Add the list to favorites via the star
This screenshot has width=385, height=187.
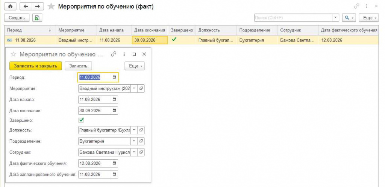(x=51, y=7)
